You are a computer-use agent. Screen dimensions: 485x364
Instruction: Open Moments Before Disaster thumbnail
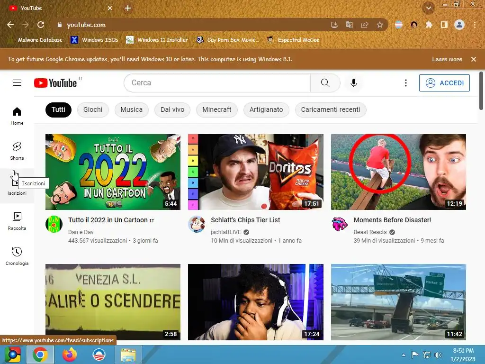398,172
